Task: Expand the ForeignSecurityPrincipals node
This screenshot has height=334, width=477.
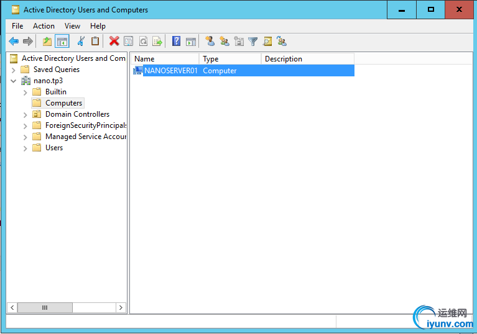Action: coord(25,126)
